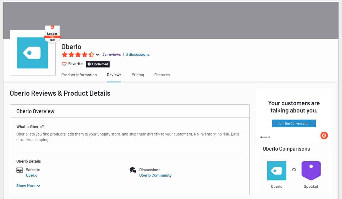The height and width of the screenshot is (199, 342).
Task: Click the 35 reviews rating link
Action: [x=112, y=54]
